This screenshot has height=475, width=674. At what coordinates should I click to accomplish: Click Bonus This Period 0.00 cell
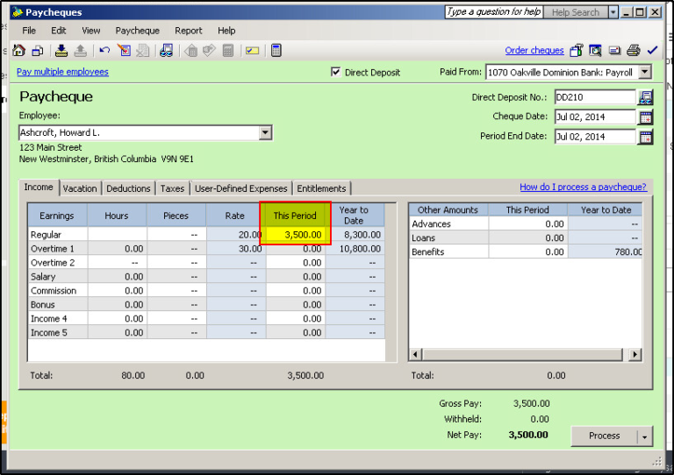point(296,305)
